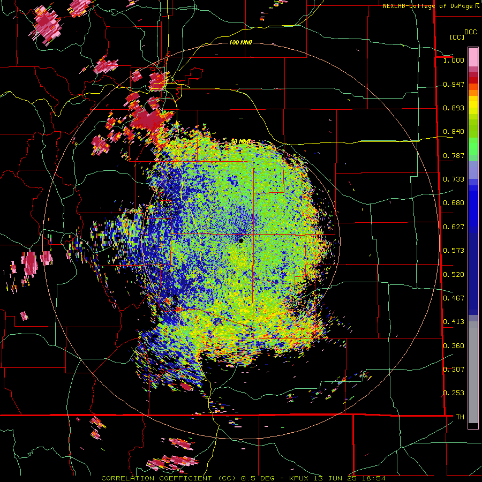Click the 0.840 legend value
The width and height of the screenshot is (482, 482).
454,132
